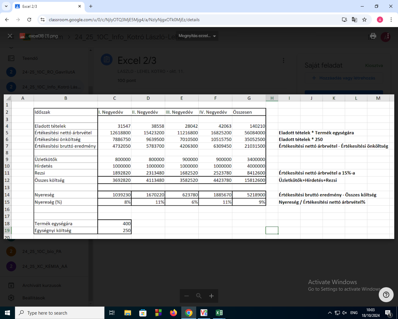This screenshot has height=319, width=398.
Task: Open the help question mark button
Action: tap(386, 295)
